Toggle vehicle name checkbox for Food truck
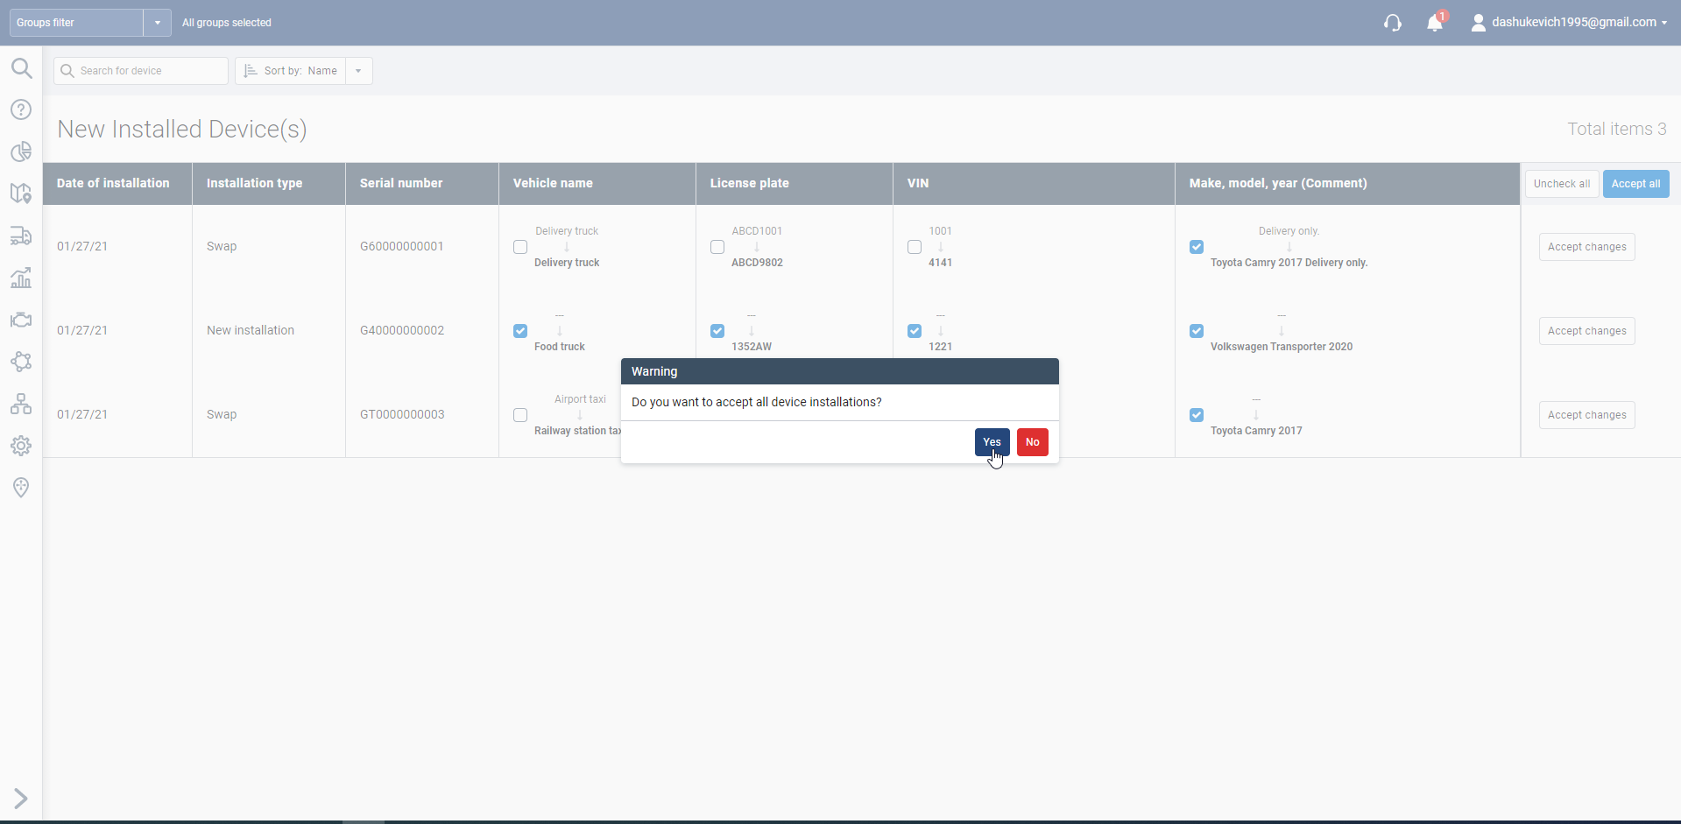The height and width of the screenshot is (824, 1681). (x=520, y=331)
